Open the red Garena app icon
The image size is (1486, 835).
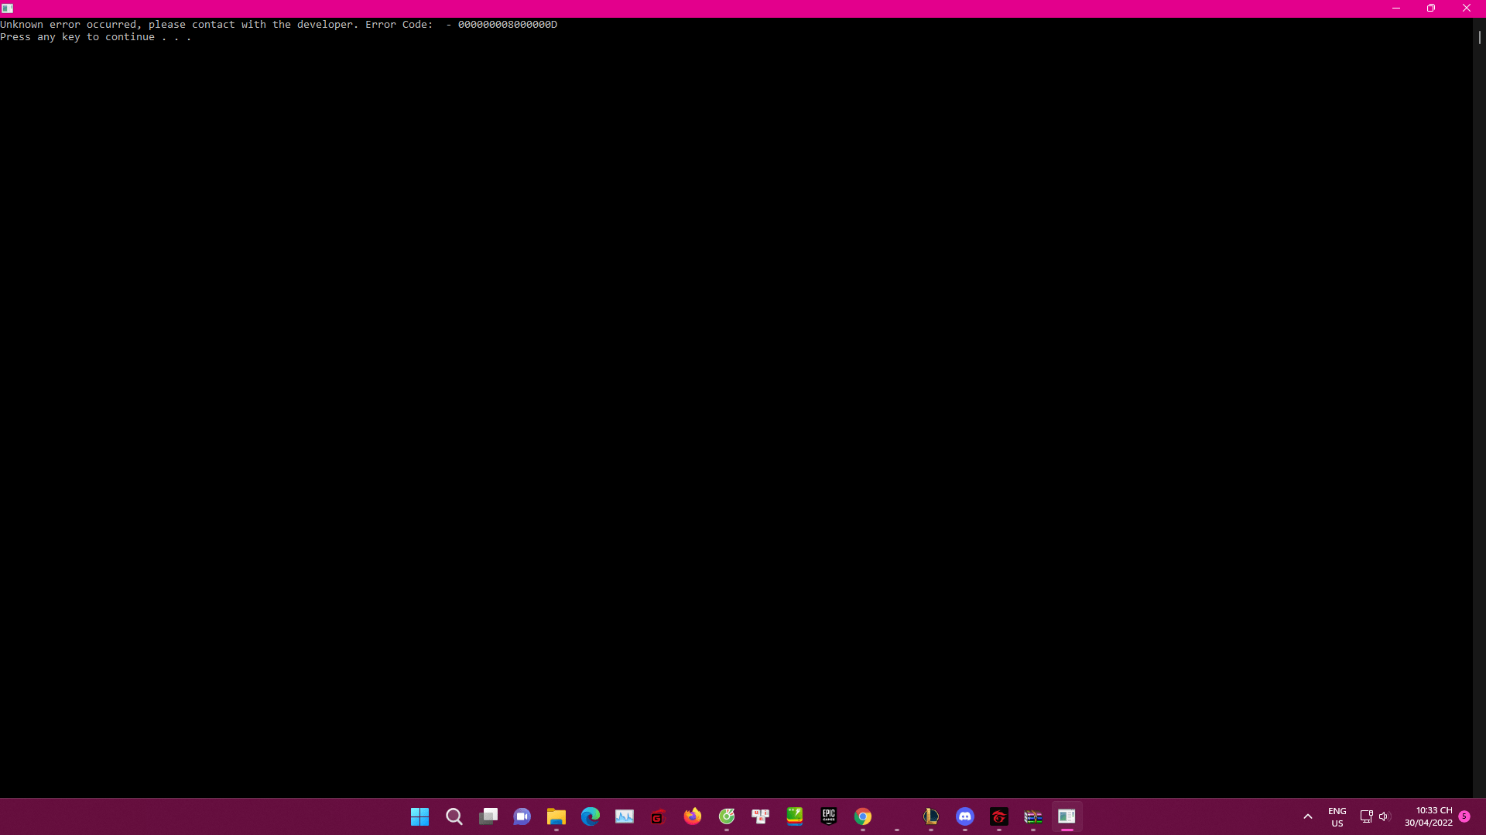[999, 816]
